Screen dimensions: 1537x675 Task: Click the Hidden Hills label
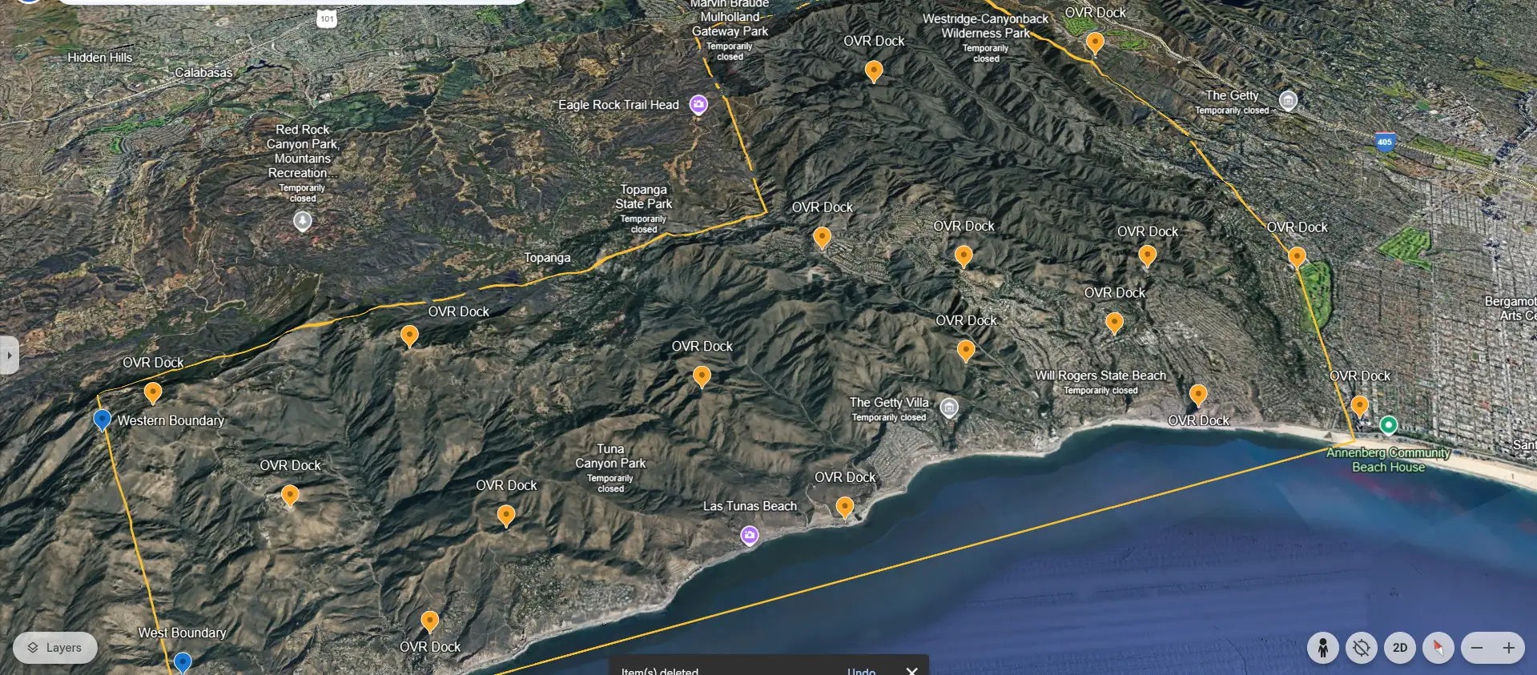click(100, 58)
